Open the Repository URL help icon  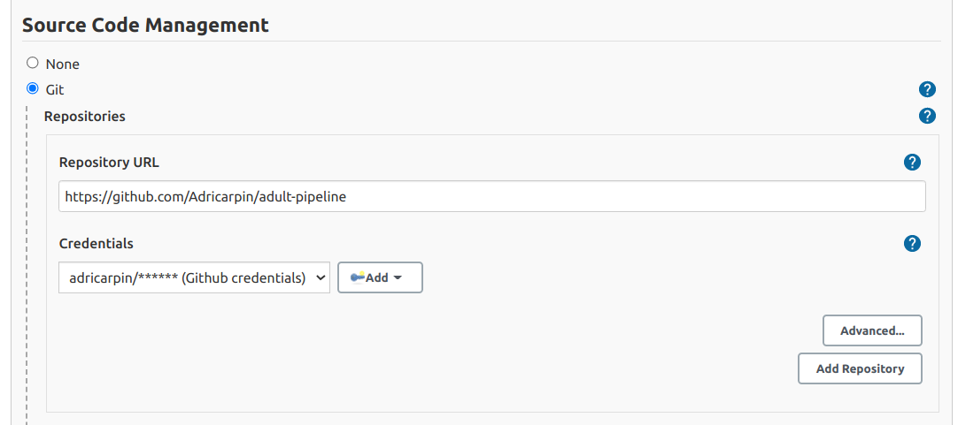pos(912,163)
